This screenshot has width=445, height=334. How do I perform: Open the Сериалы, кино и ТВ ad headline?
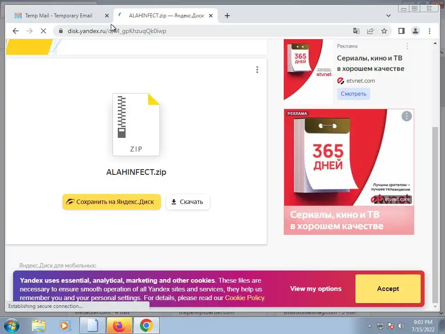click(x=370, y=63)
